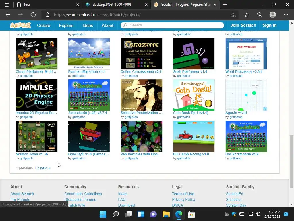
Task: Open Cloud Platformer Multiplayer thumbnail
Action: (36, 54)
